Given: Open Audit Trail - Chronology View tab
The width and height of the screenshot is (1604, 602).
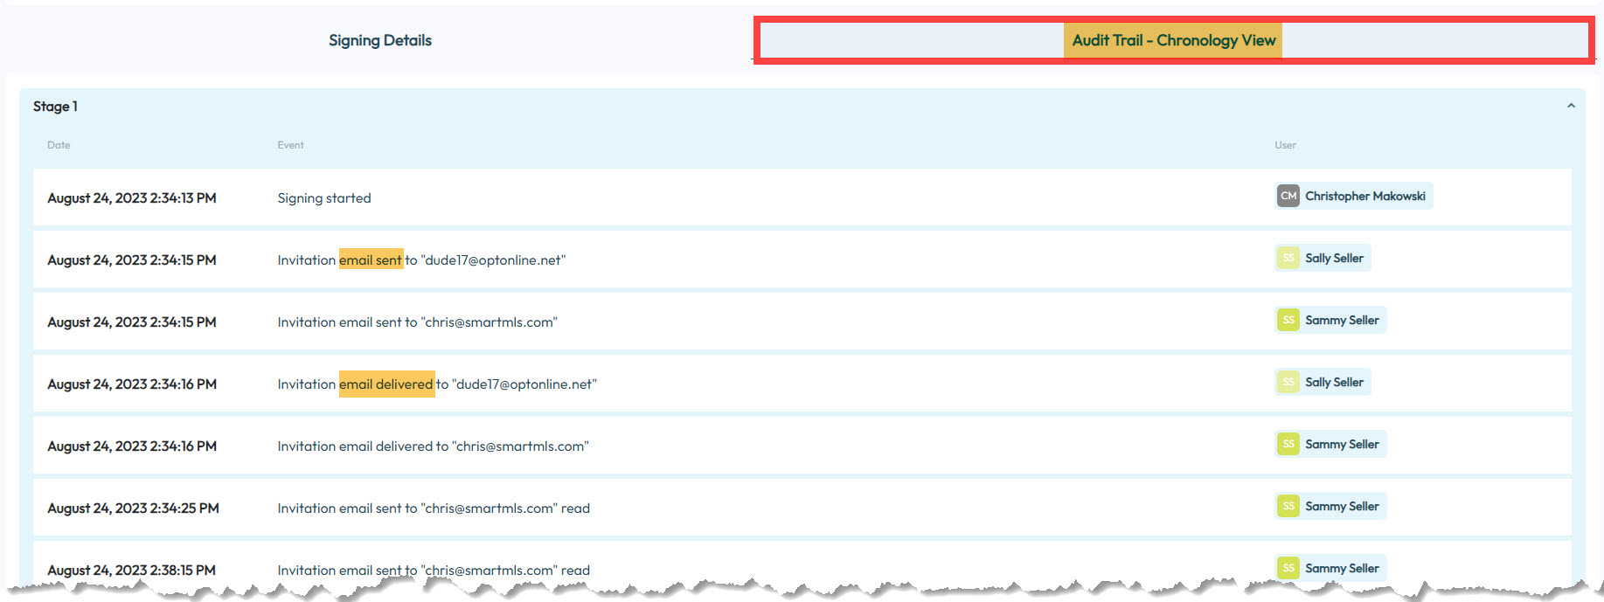Looking at the screenshot, I should pyautogui.click(x=1173, y=40).
